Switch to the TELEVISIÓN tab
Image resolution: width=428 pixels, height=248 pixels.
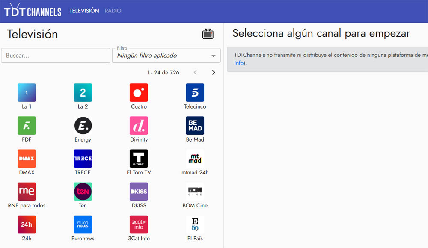pos(84,11)
